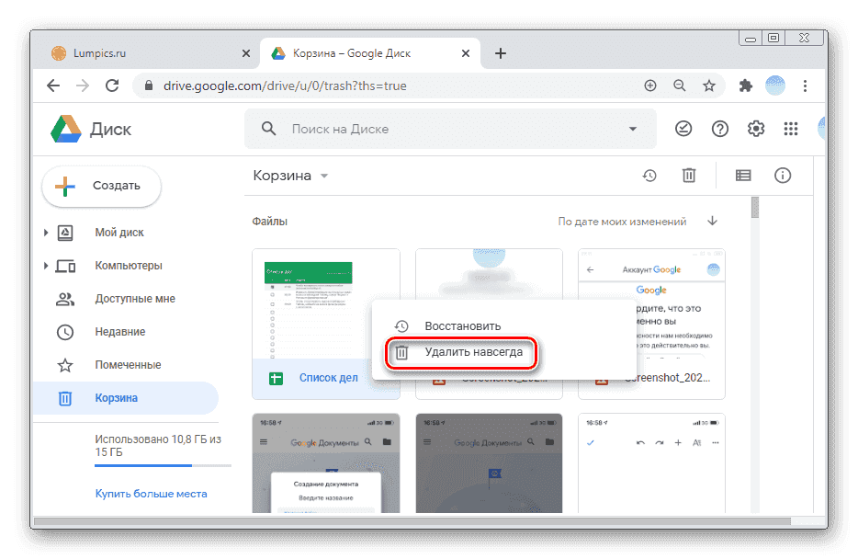Open the browser extensions puzzle icon
The image size is (858, 559).
tap(746, 86)
